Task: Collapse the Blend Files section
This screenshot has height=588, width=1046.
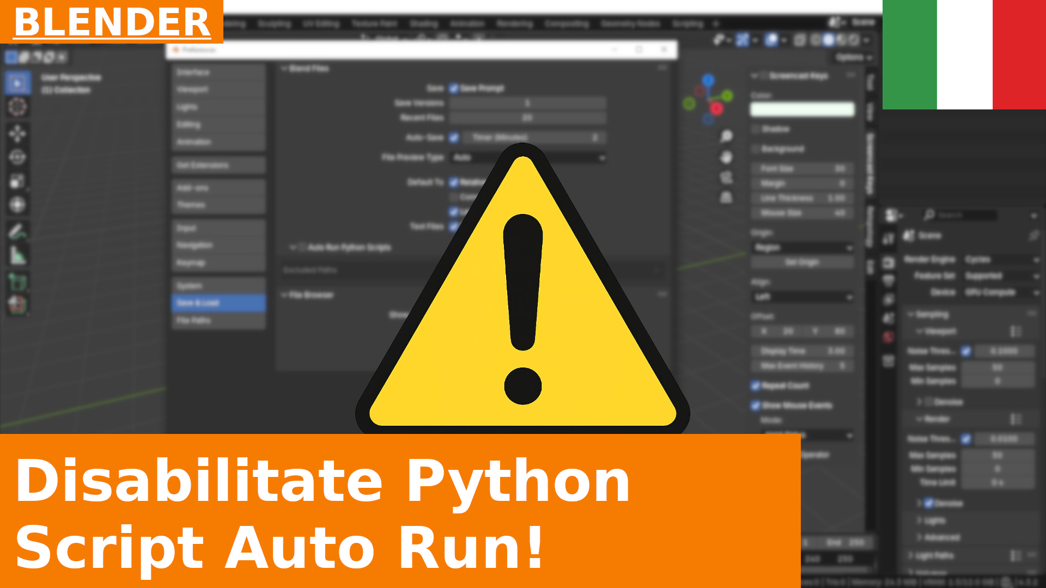Action: [x=284, y=69]
